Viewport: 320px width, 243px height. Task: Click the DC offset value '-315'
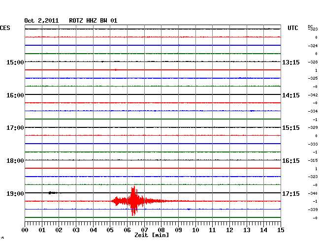click(313, 160)
